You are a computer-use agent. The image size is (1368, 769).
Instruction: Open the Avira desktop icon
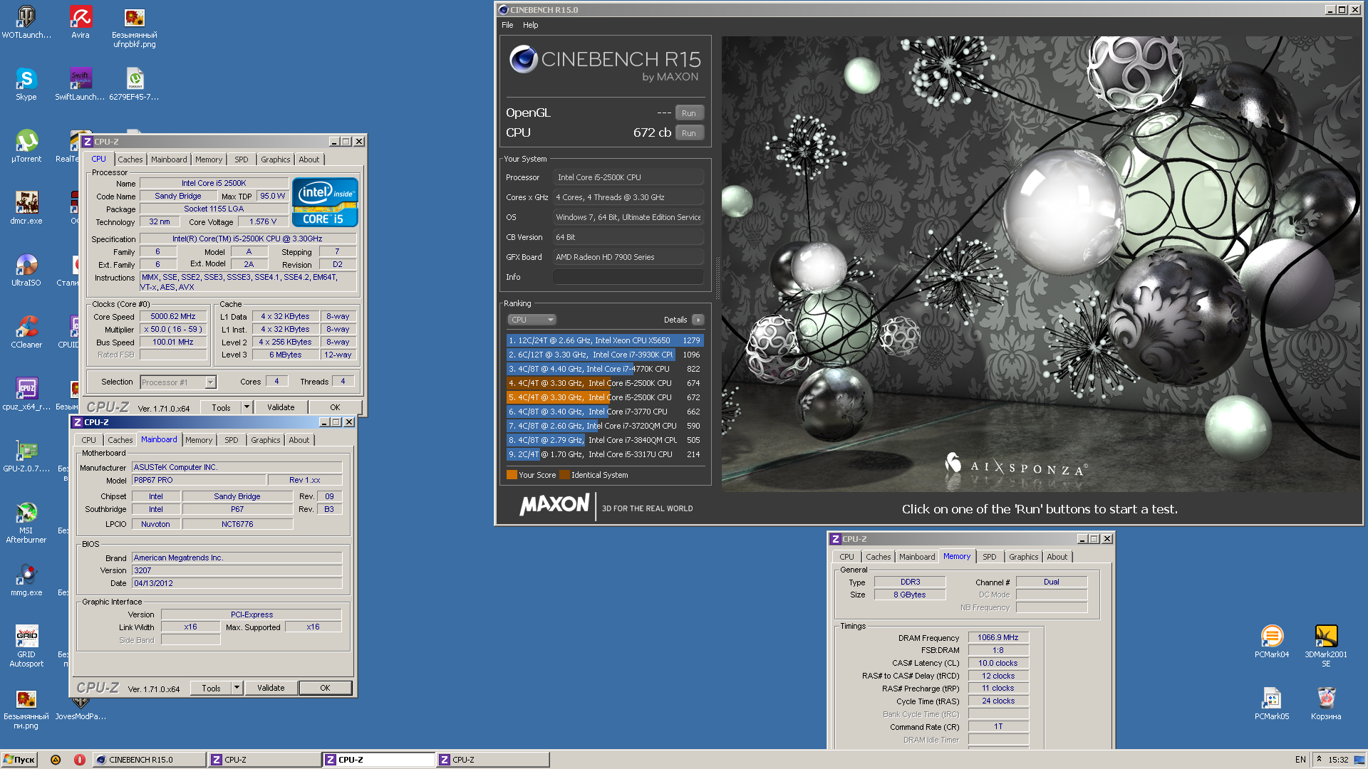coord(81,21)
